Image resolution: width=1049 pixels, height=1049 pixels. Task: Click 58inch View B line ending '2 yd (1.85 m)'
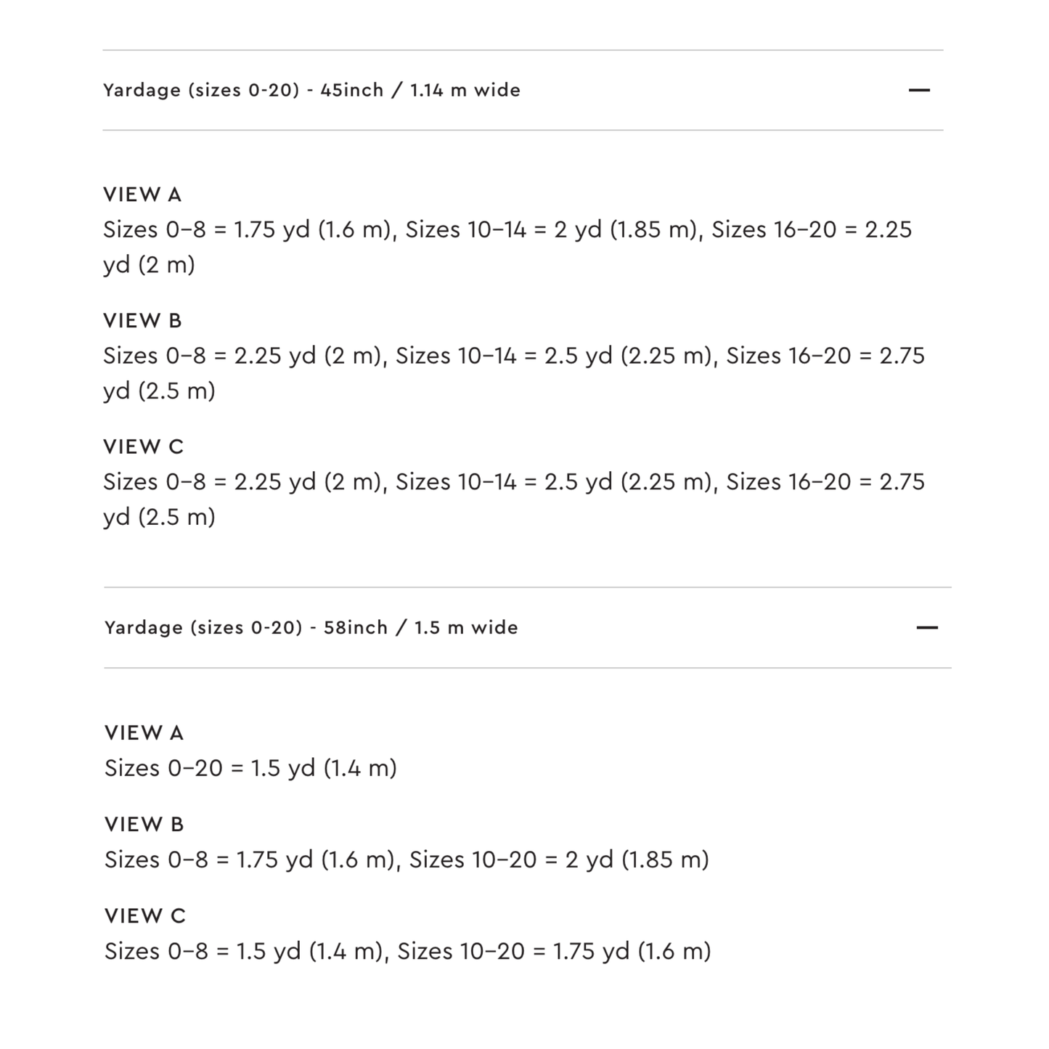(x=407, y=860)
